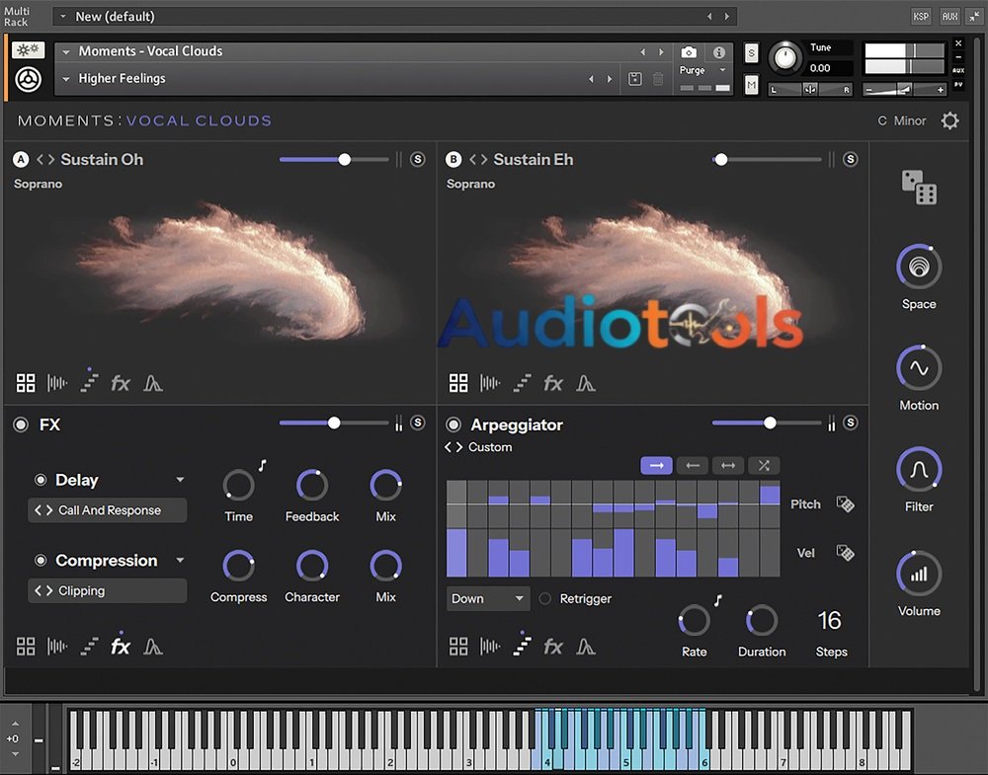Adjust the Arpeggiator level slider
This screenshot has width=988, height=775.
click(767, 424)
